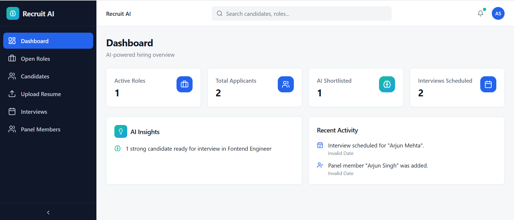Select Upload Resume from the sidebar
This screenshot has height=220, width=514.
pos(41,94)
